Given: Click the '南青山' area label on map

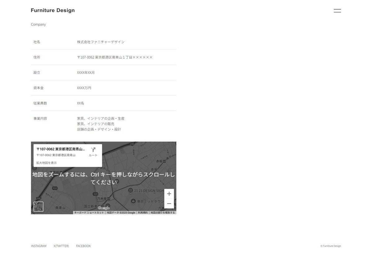Looking at the screenshot, I should point(60,208).
